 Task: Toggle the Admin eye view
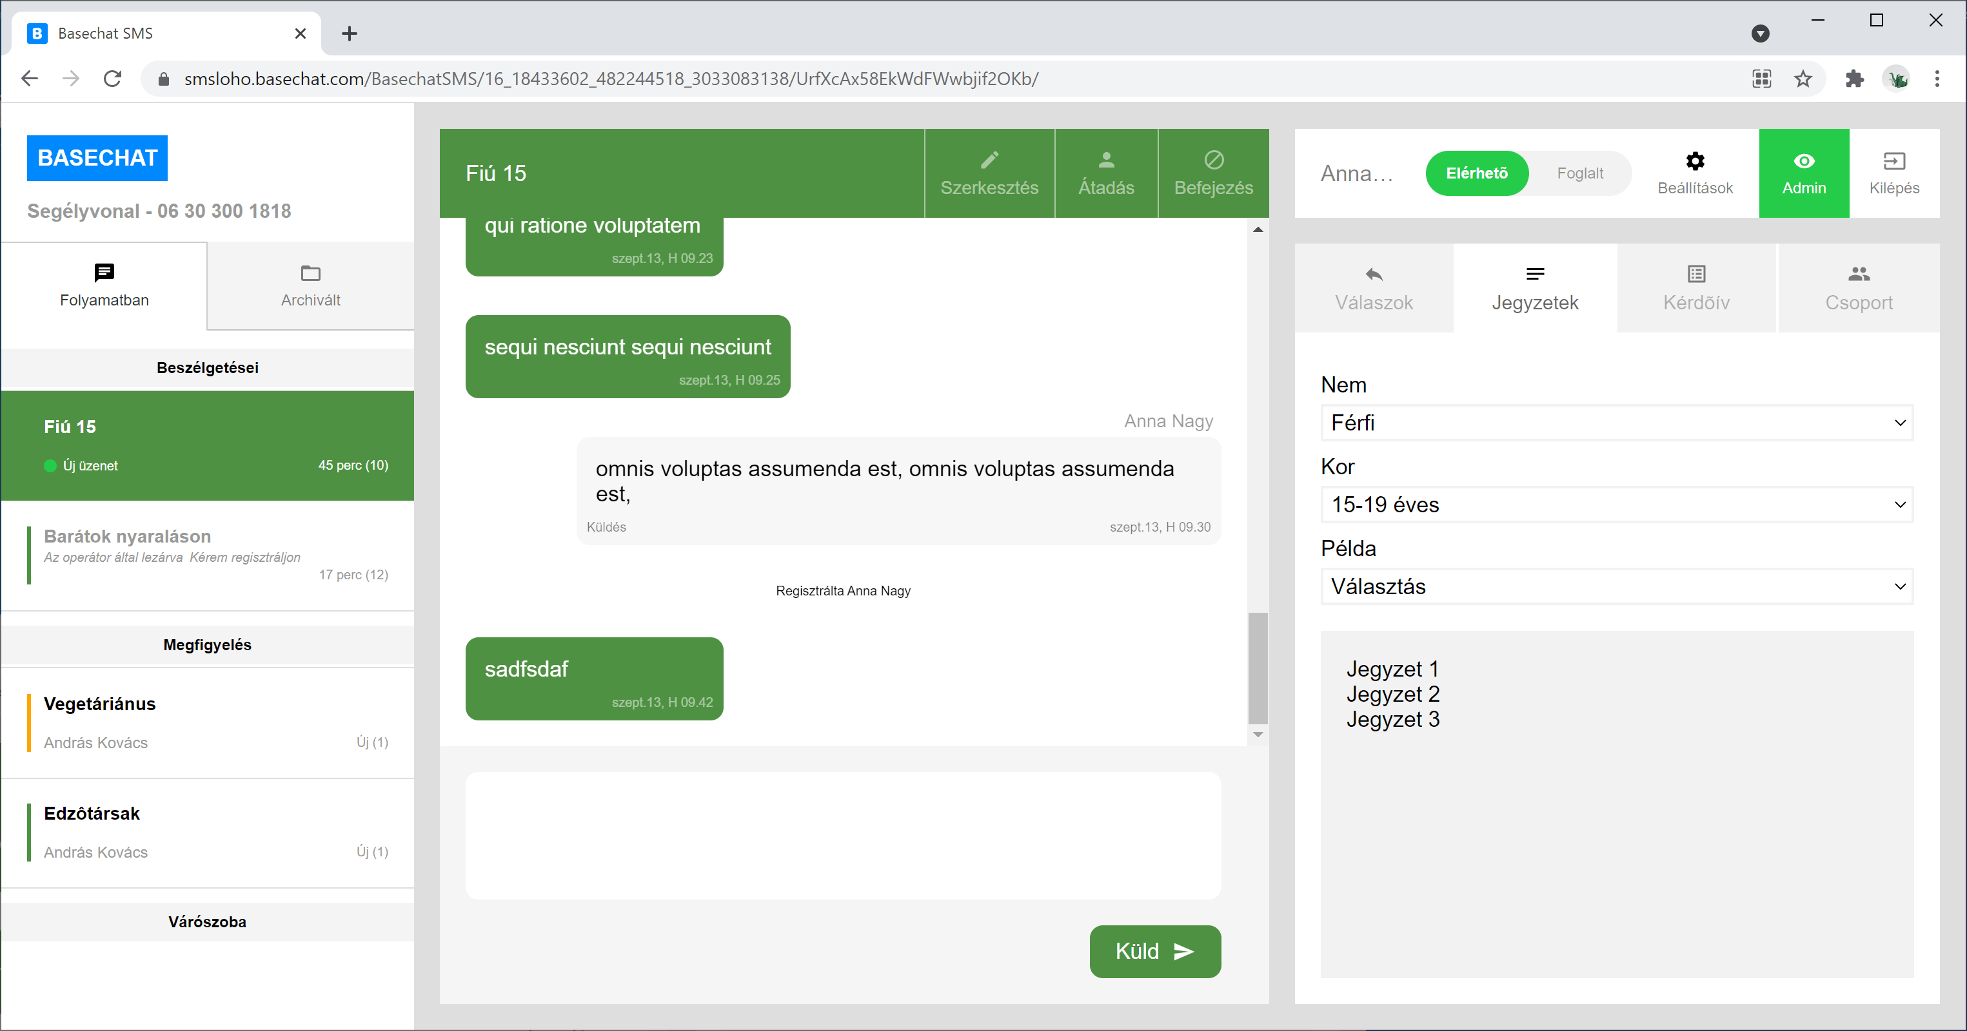coord(1804,161)
